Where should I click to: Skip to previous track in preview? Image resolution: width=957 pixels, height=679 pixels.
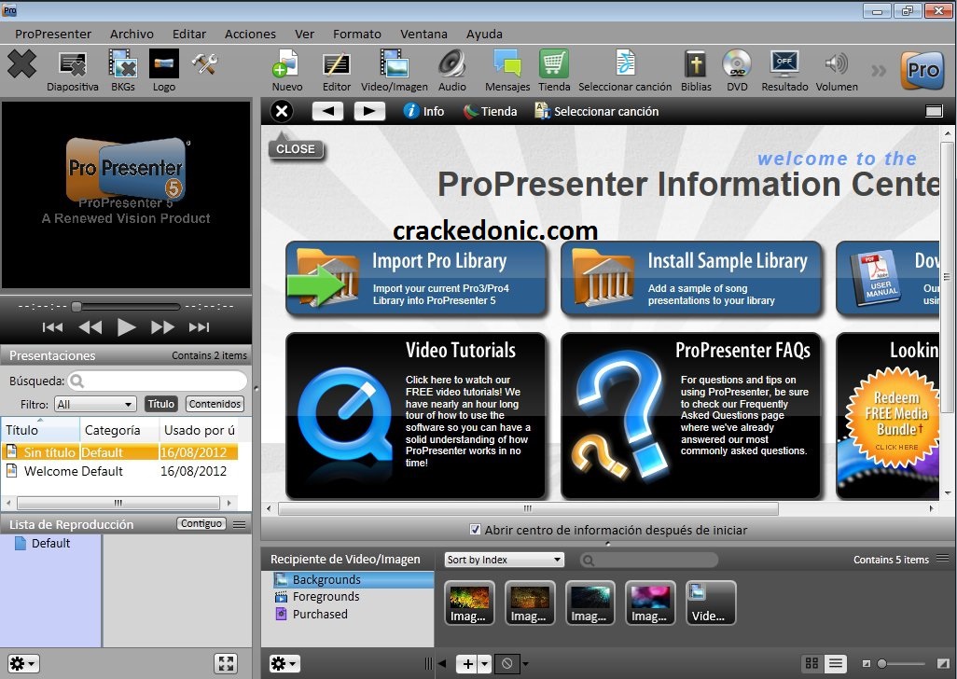tap(52, 327)
